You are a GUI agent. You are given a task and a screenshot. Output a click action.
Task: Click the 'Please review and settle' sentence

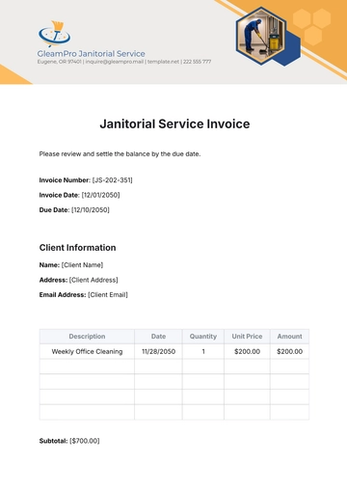point(120,154)
